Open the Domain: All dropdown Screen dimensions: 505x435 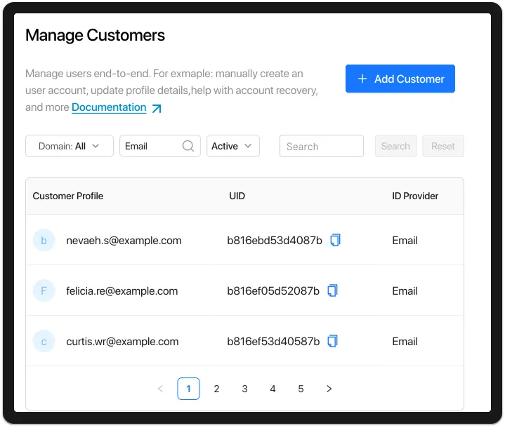70,146
